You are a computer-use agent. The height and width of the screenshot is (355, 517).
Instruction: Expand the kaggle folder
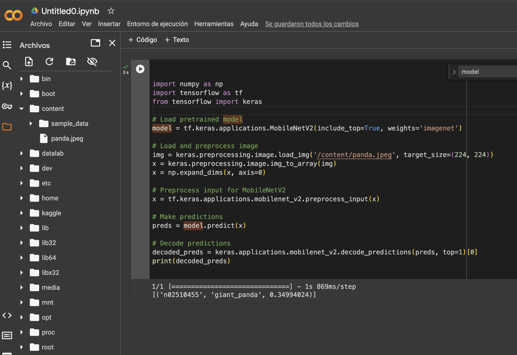[21, 213]
